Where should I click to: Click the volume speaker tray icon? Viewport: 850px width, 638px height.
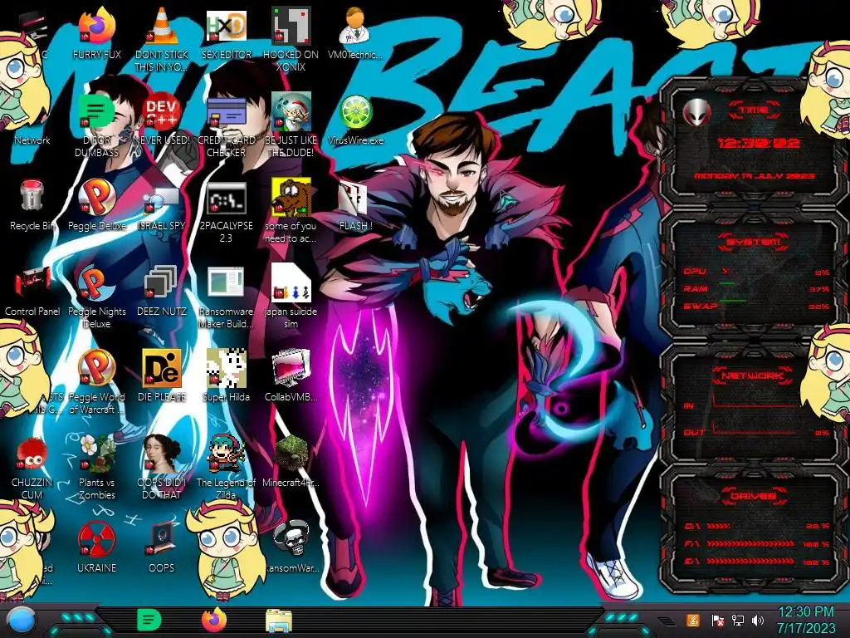pyautogui.click(x=758, y=620)
